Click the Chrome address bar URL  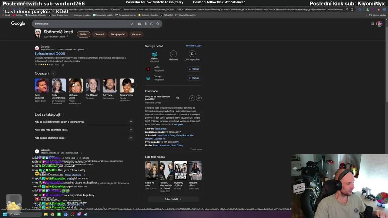click(186, 10)
